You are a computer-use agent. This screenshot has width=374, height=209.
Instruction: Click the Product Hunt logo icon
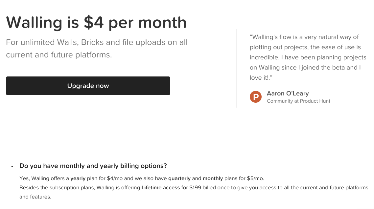coord(256,97)
